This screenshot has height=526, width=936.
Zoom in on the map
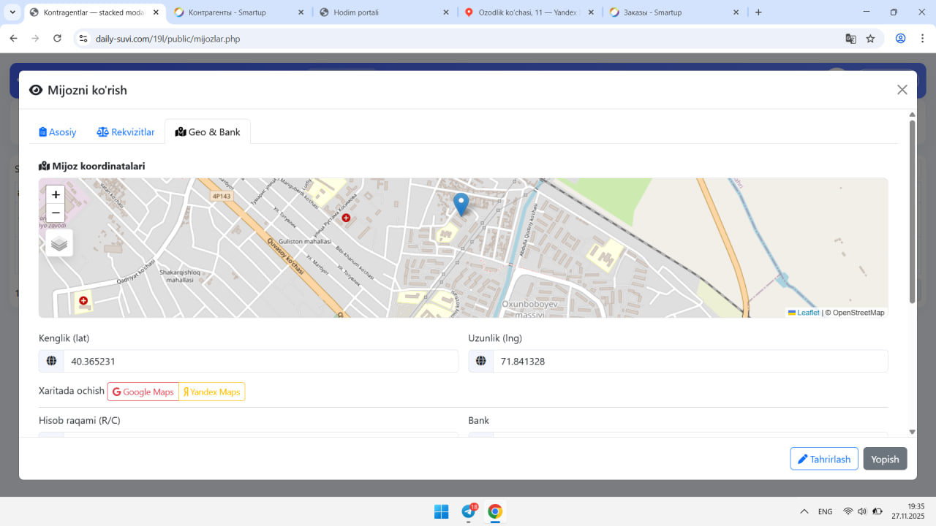click(56, 195)
